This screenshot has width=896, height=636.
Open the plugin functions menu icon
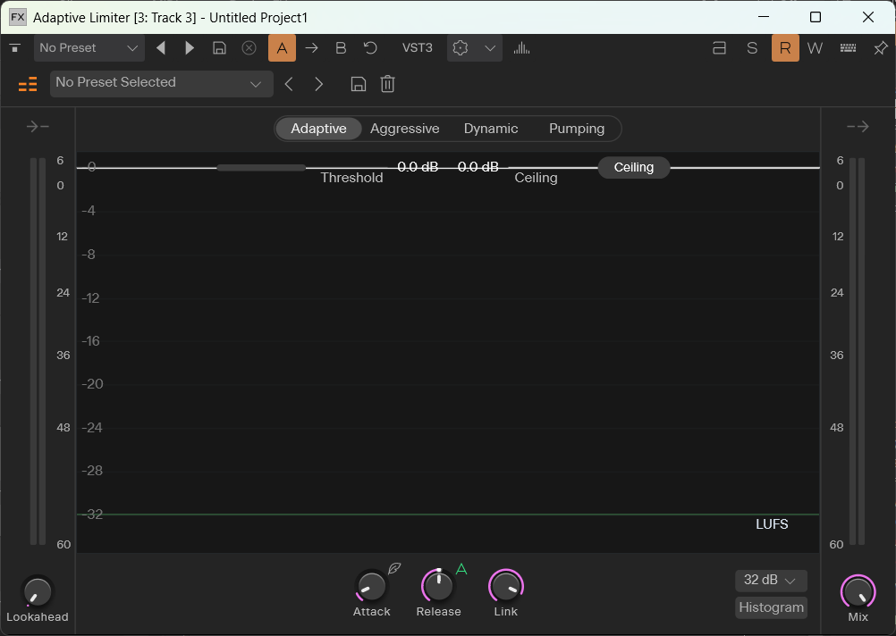coord(15,48)
